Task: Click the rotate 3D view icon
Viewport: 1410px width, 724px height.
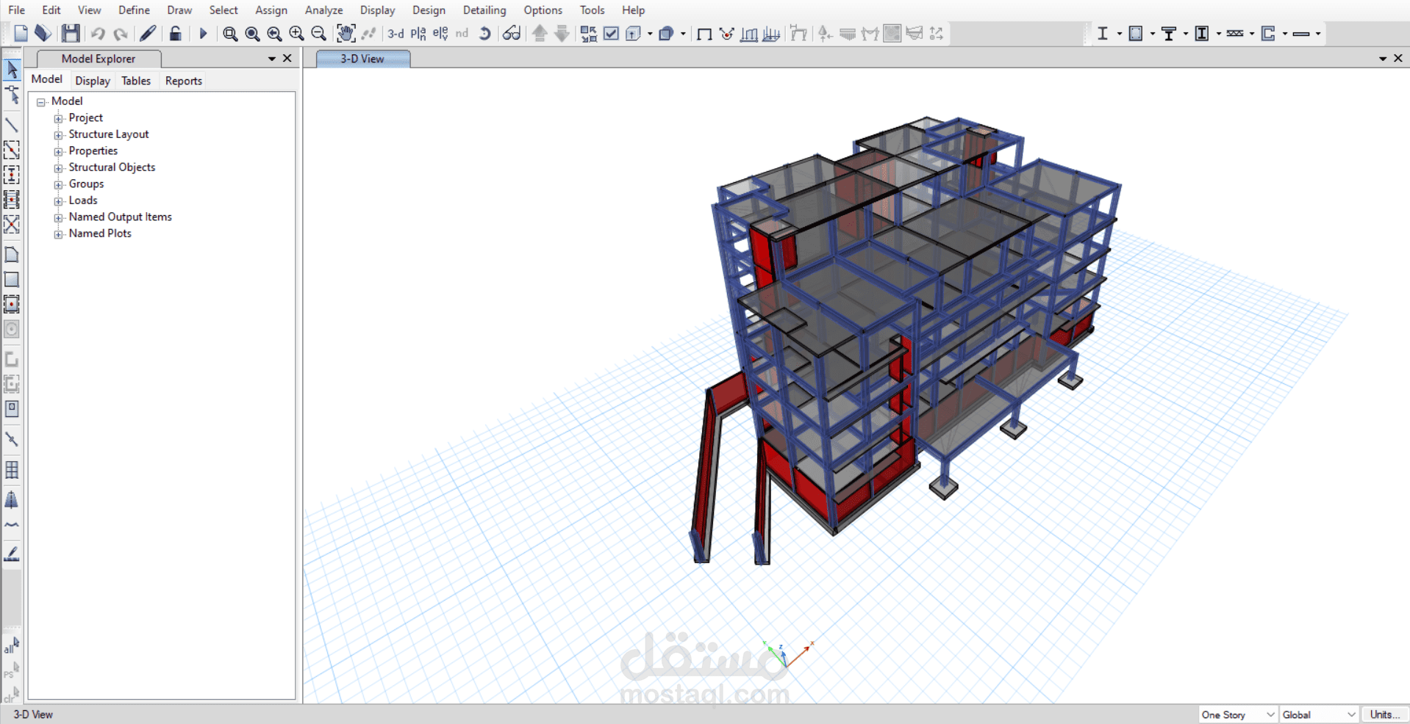Action: point(484,33)
